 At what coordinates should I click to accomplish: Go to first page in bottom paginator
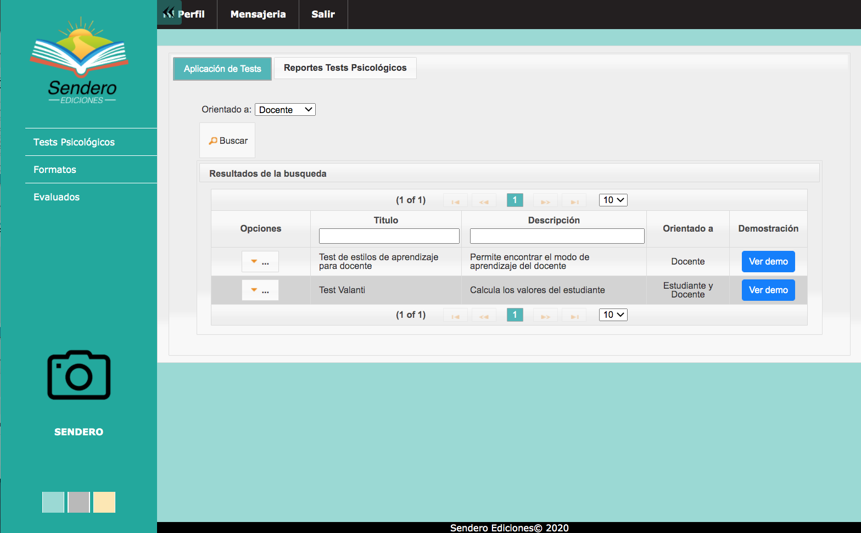(x=455, y=315)
